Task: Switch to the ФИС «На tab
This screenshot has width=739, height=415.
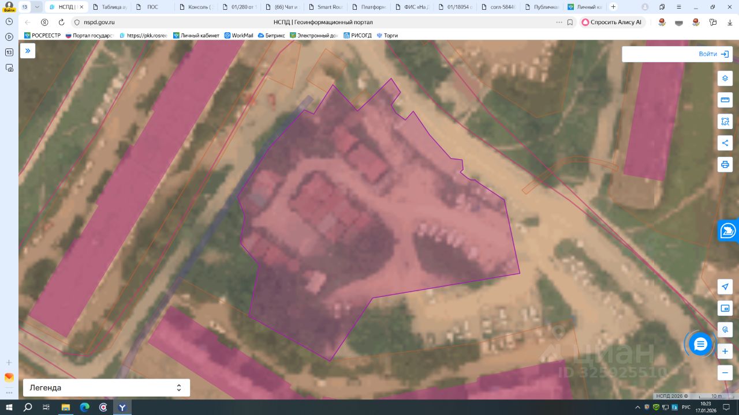Action: click(x=412, y=7)
